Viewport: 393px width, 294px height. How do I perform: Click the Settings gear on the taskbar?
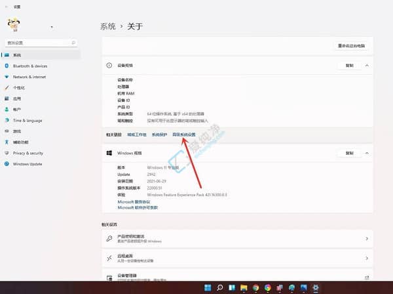tap(316, 287)
